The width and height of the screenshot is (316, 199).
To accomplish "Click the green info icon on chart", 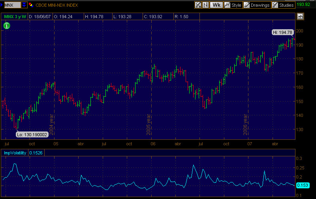I will point(7,26).
